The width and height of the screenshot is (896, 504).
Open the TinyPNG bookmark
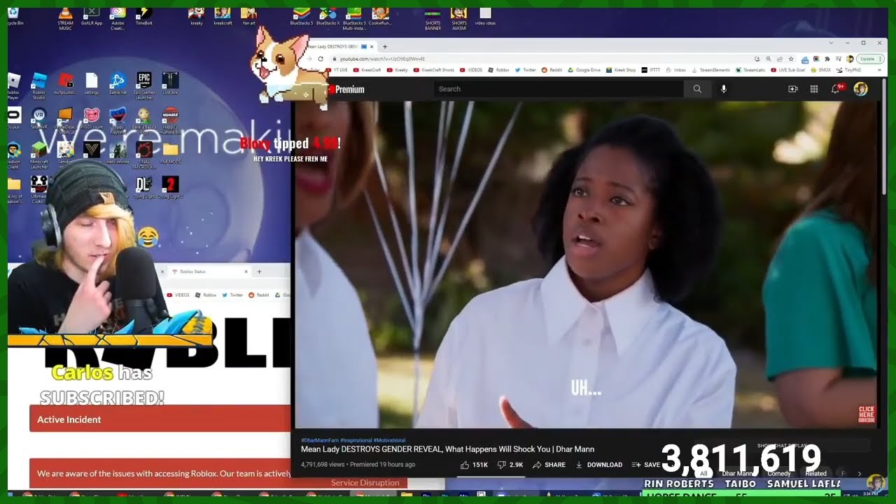pos(848,70)
